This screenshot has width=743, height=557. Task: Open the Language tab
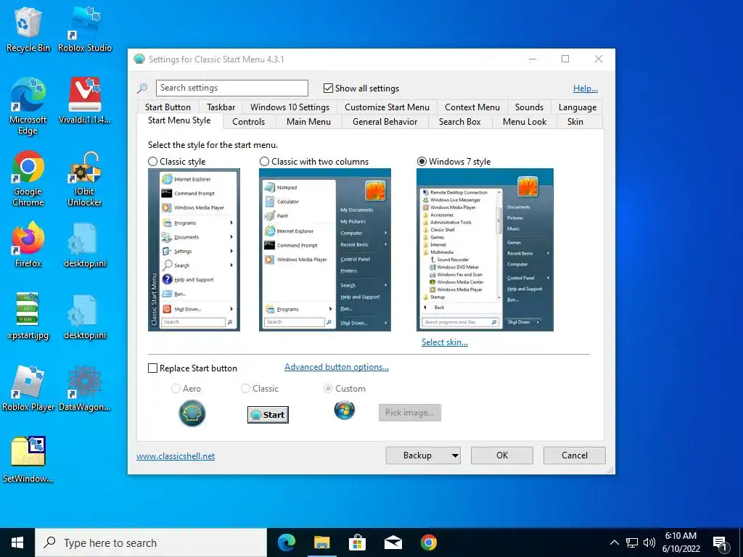[x=577, y=107]
